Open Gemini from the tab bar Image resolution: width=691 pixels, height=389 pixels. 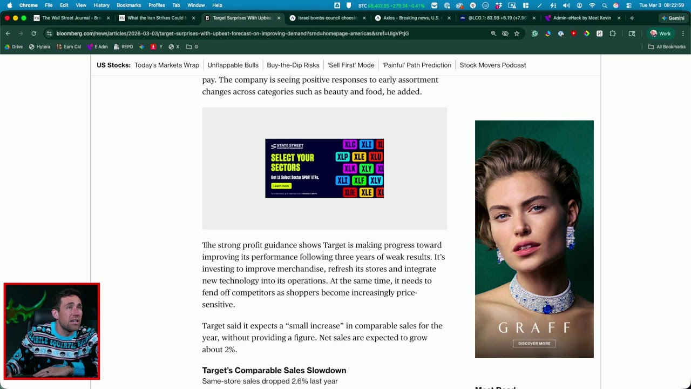pyautogui.click(x=673, y=18)
